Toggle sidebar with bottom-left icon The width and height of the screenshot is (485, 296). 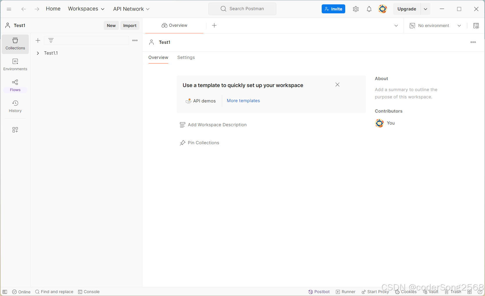pyautogui.click(x=5, y=292)
